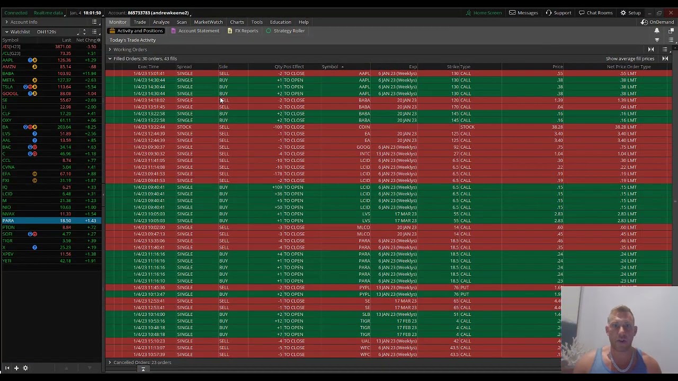
Task: Activate OnDemand mode
Action: (657, 22)
